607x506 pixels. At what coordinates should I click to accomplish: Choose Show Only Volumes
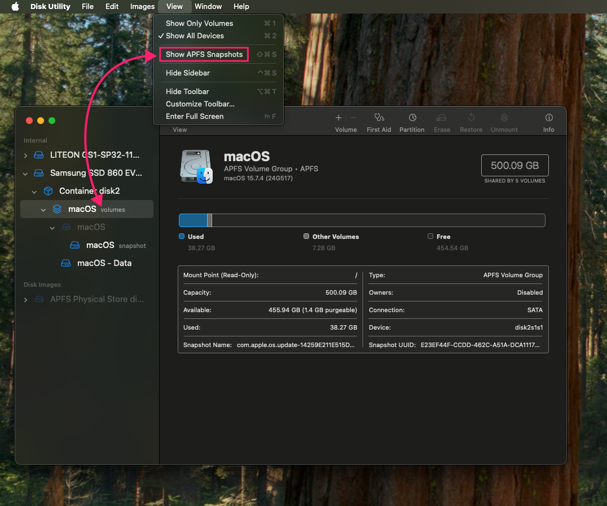(218, 23)
